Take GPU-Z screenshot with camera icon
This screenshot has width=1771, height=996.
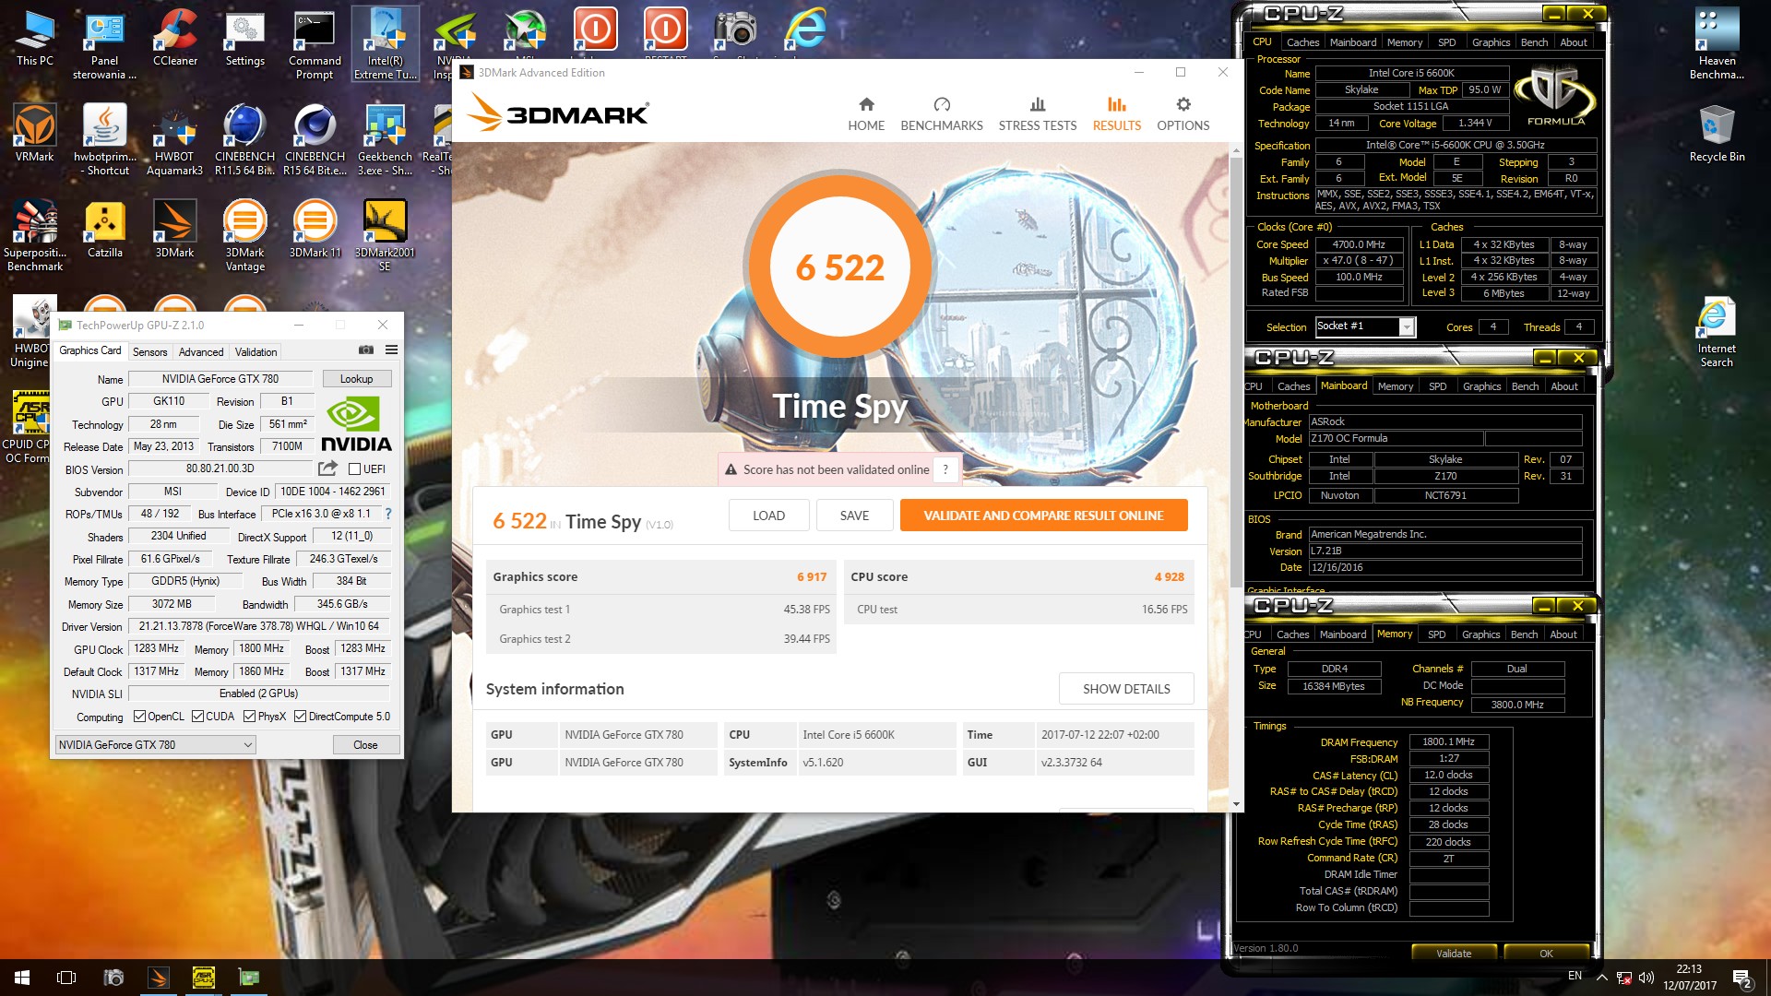coord(366,350)
